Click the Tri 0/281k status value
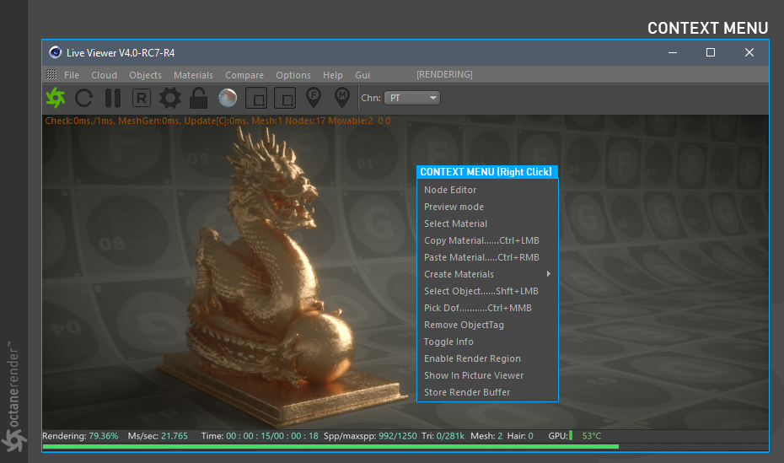 pos(443,436)
